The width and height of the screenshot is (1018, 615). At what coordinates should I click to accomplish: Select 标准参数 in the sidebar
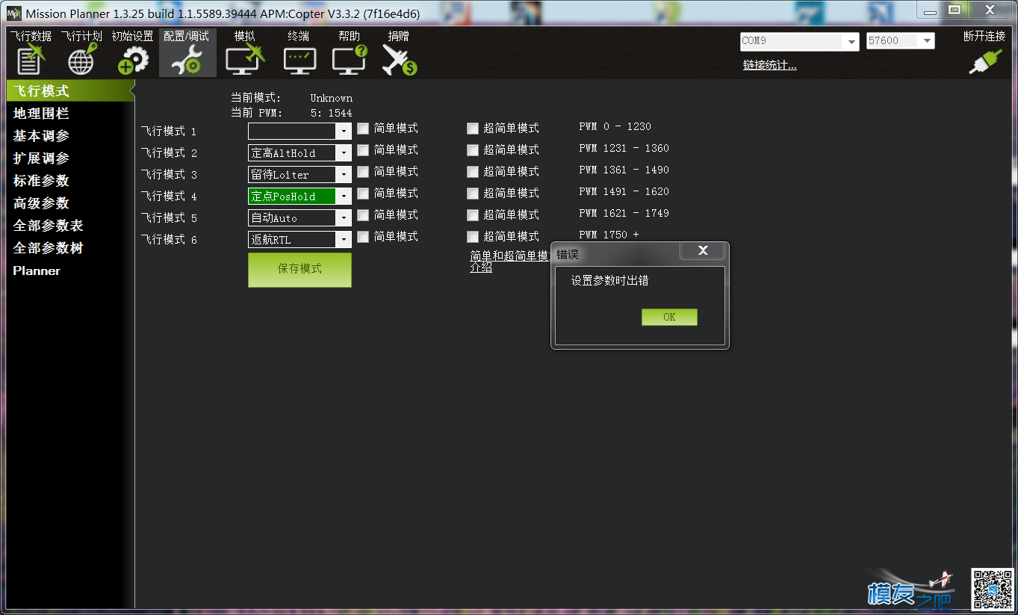coord(41,181)
